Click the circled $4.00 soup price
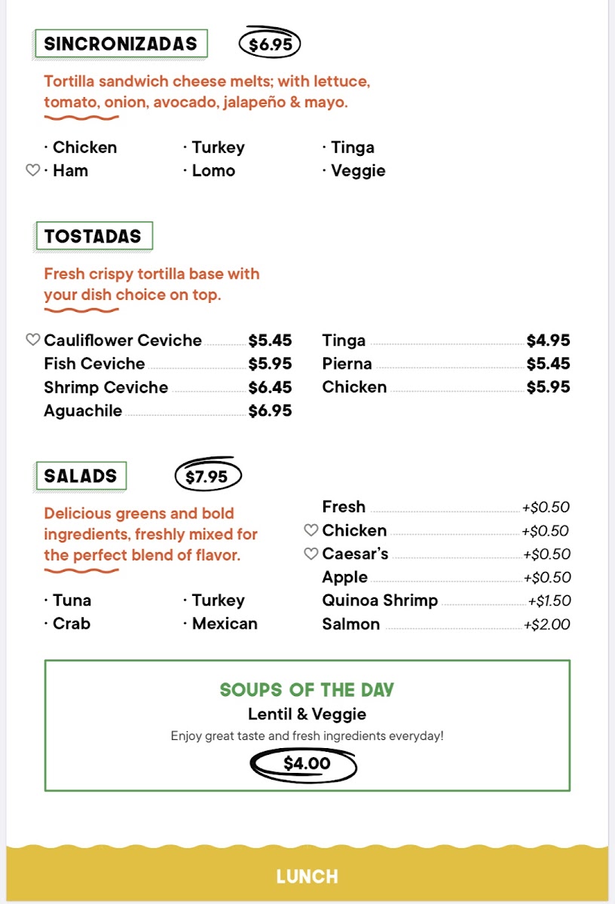The width and height of the screenshot is (615, 904). point(306,765)
